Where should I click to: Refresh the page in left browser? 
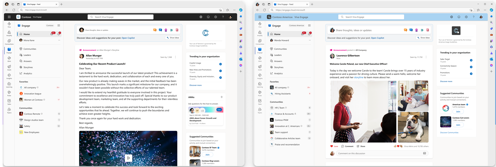[14, 10]
